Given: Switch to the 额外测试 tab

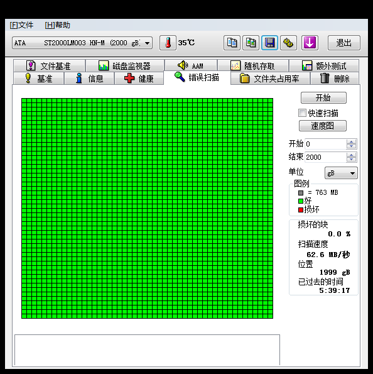Looking at the screenshot, I should (x=324, y=65).
